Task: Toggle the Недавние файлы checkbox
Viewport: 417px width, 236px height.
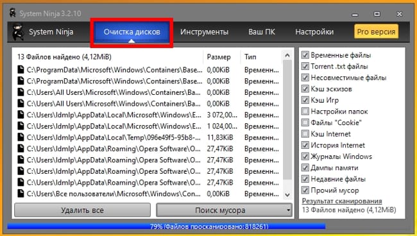Action: tap(305, 179)
